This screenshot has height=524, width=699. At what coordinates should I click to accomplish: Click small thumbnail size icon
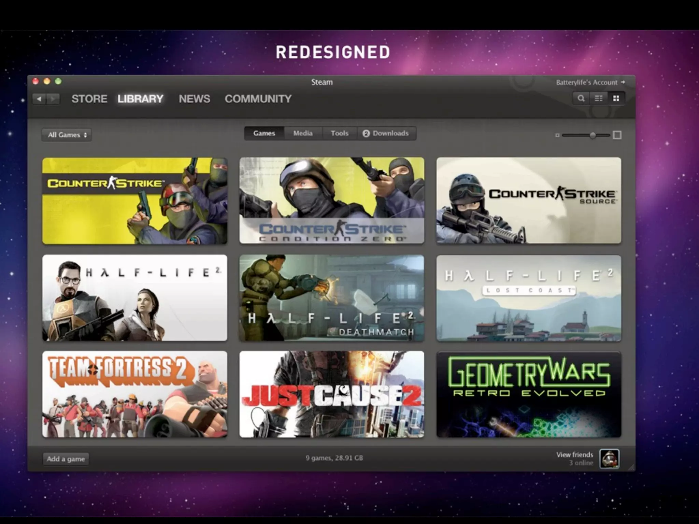557,135
